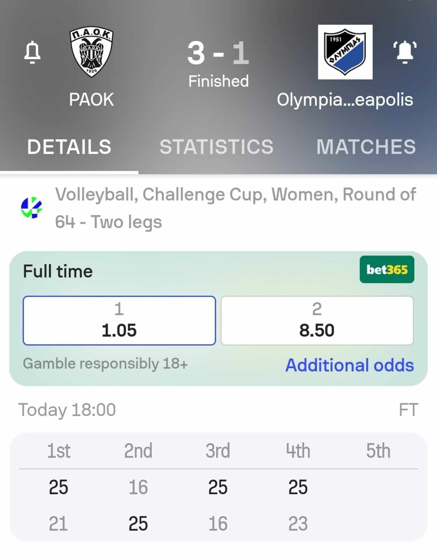Tap the Olympia...eapolis team name
The height and width of the screenshot is (559, 437).
tap(345, 100)
